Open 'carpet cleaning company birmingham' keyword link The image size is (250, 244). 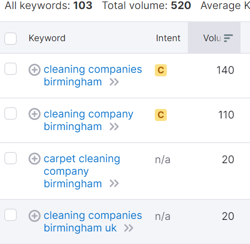pyautogui.click(x=82, y=171)
